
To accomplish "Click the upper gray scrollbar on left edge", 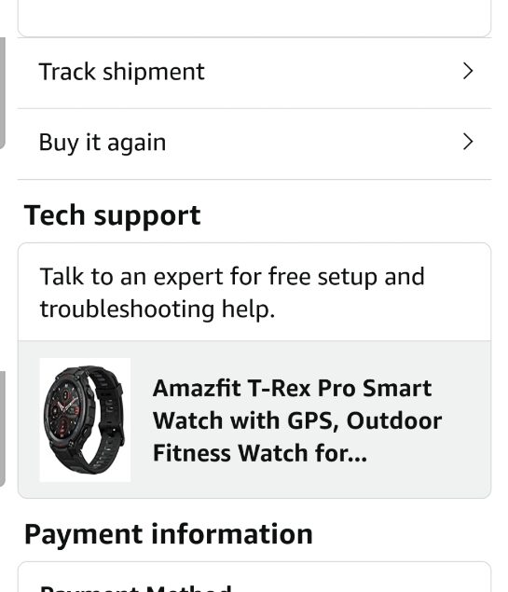I will coord(2,93).
